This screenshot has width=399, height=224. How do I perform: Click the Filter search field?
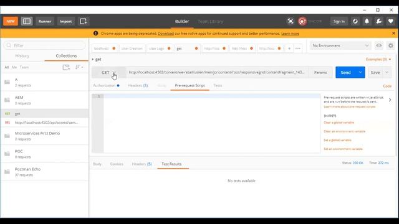click(x=44, y=45)
